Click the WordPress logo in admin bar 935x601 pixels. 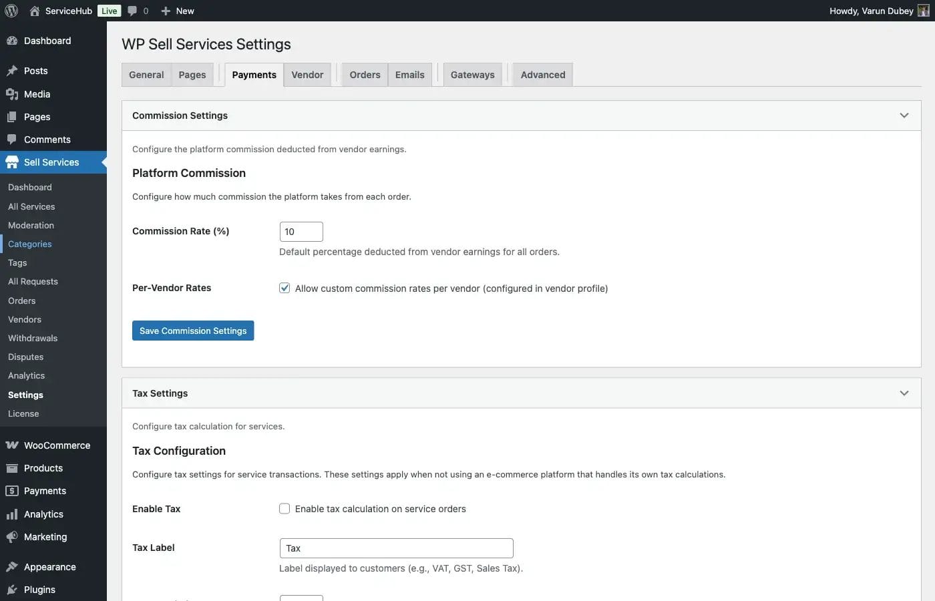[x=11, y=10]
